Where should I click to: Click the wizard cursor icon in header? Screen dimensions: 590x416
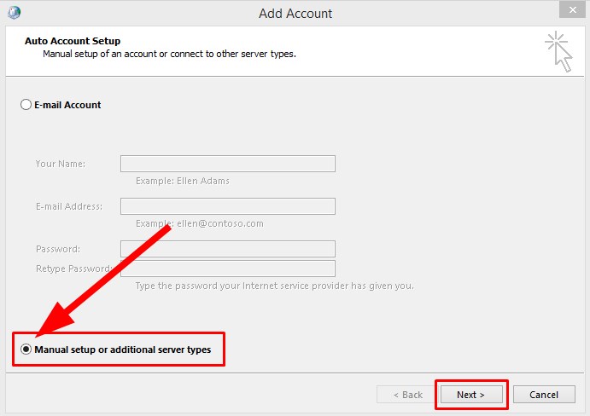(x=558, y=52)
